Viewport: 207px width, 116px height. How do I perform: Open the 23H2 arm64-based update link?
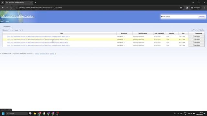tap(38, 36)
